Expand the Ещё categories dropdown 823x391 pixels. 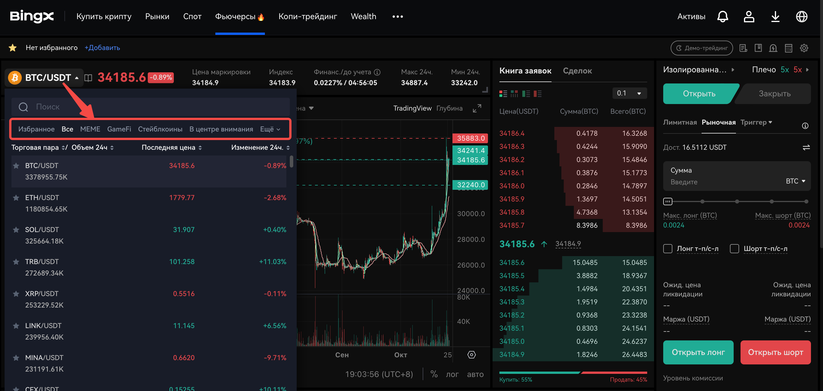(270, 129)
